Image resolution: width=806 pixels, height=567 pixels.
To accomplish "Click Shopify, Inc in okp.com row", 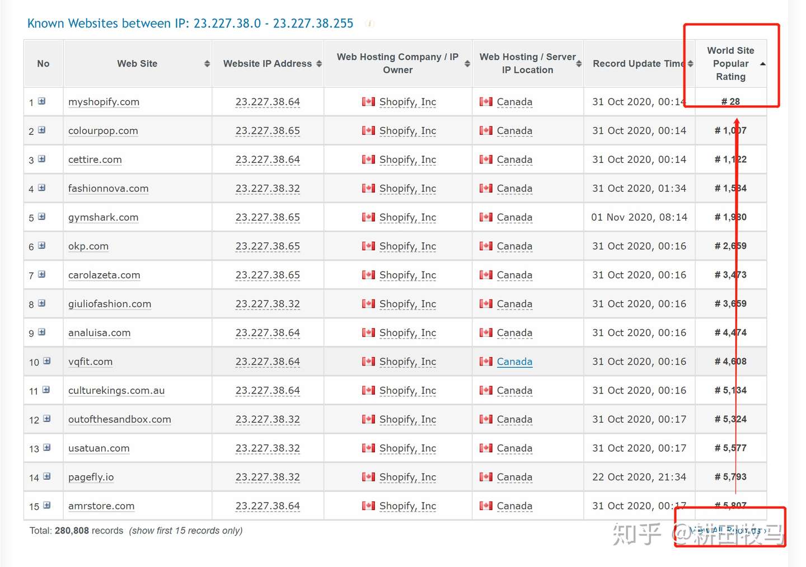I will (x=407, y=246).
